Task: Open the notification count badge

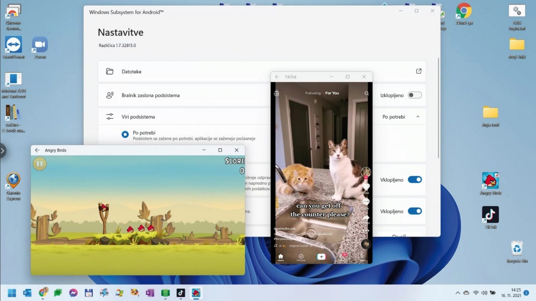Action: (x=526, y=293)
